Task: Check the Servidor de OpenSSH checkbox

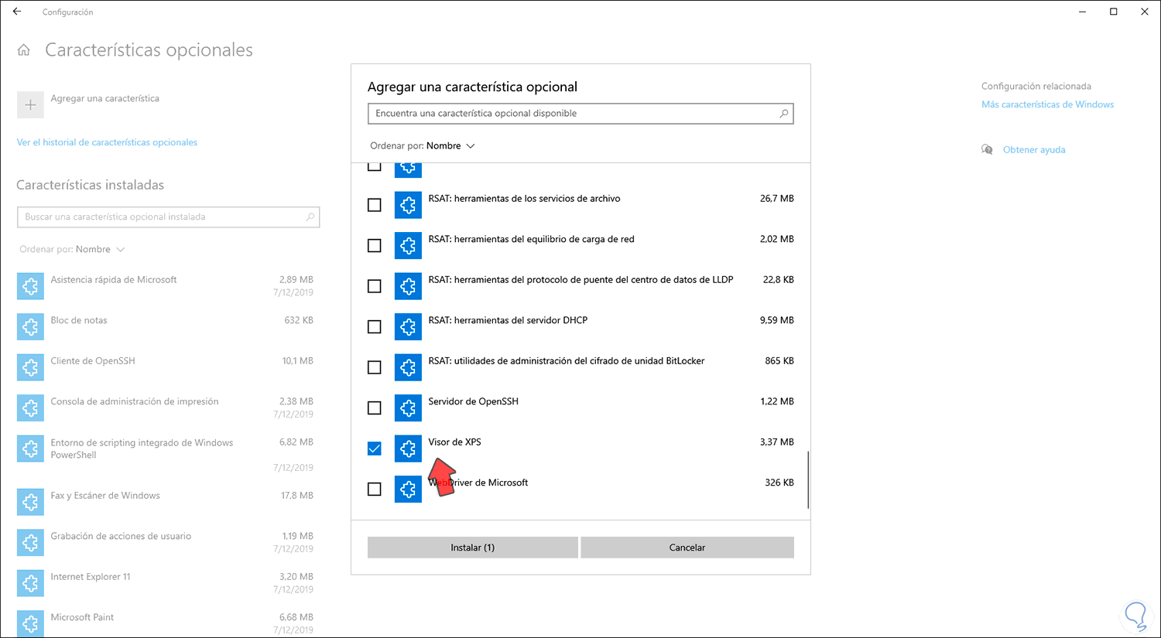Action: 375,408
